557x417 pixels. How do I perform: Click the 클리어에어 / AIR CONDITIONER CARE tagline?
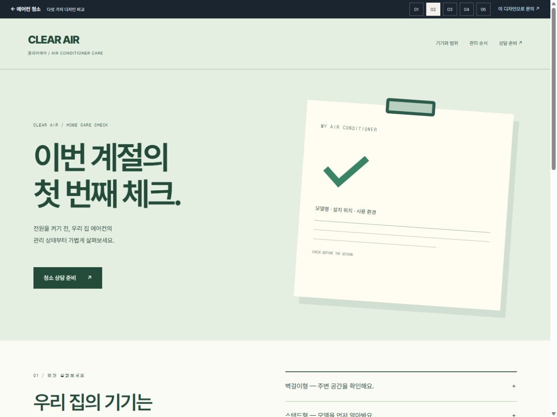65,53
